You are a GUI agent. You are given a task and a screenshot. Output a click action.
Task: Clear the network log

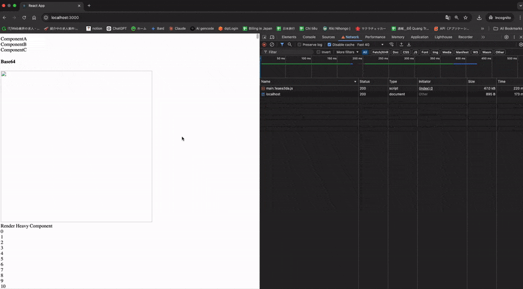(x=272, y=44)
